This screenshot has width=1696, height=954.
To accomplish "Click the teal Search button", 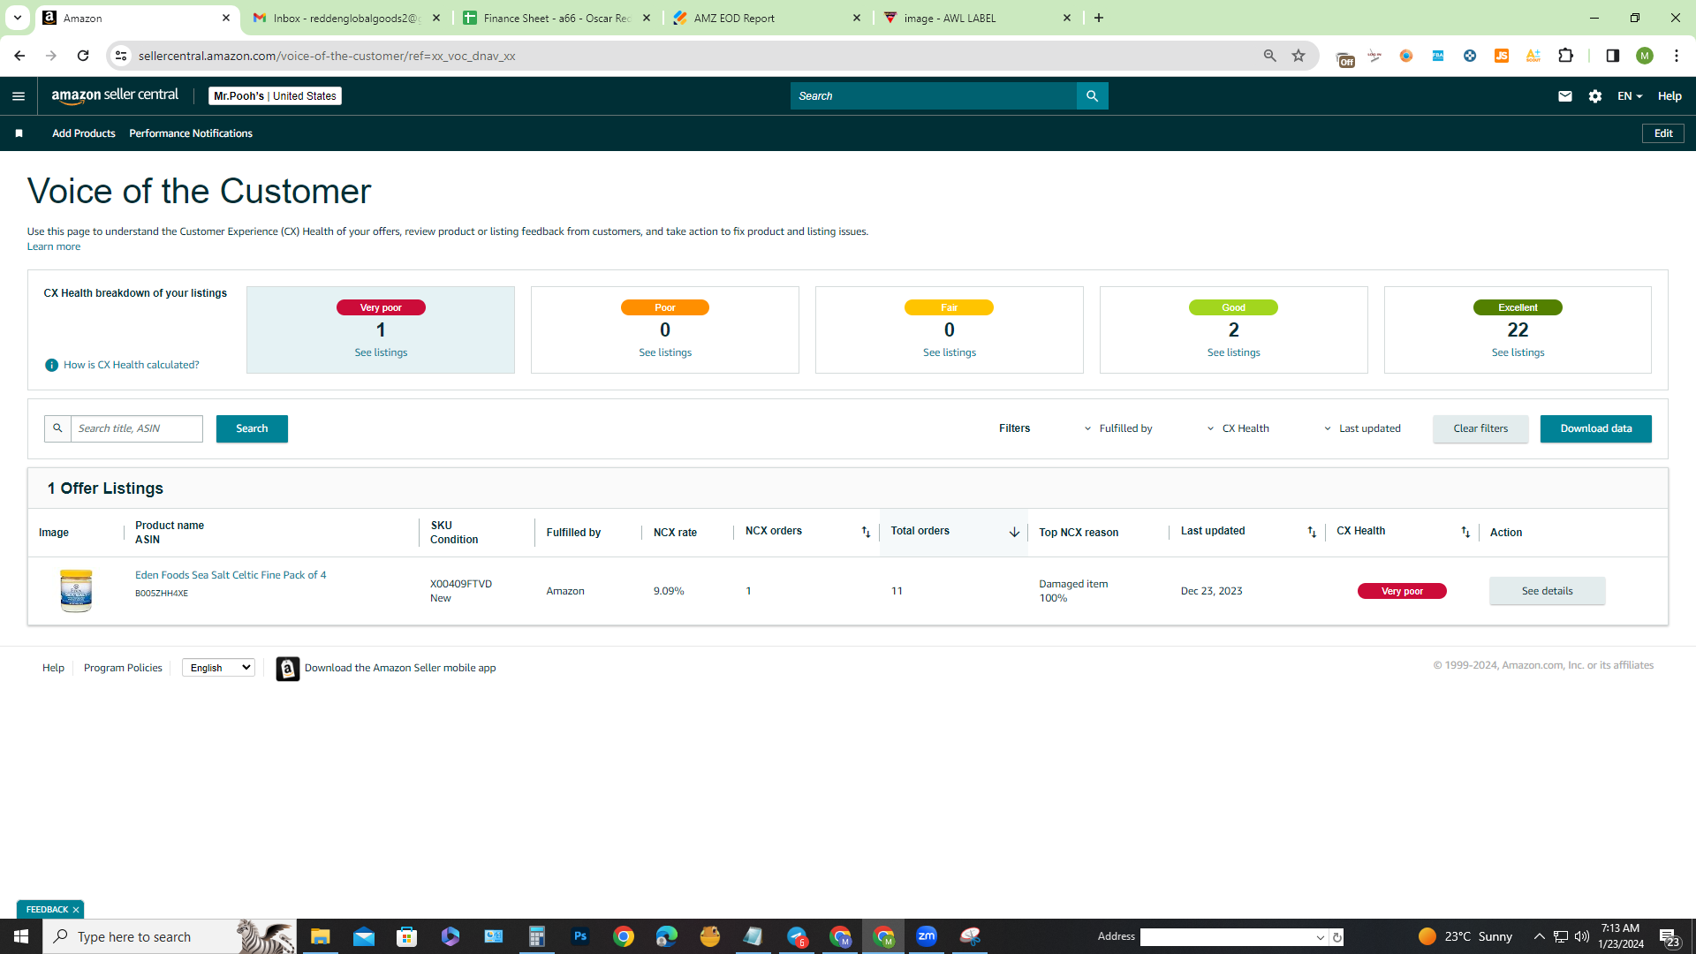I will point(252,428).
